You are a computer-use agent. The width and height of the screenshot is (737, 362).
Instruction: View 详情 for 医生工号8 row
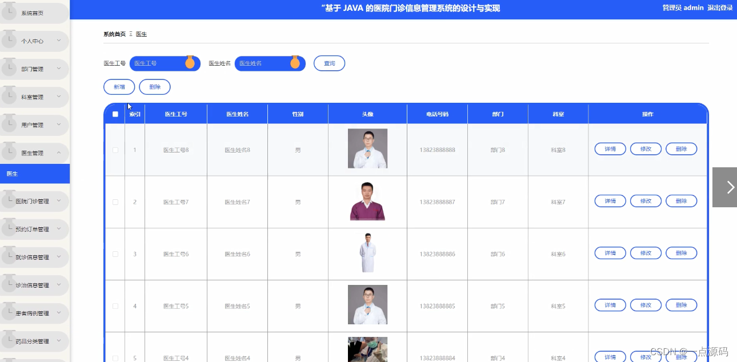pyautogui.click(x=610, y=149)
